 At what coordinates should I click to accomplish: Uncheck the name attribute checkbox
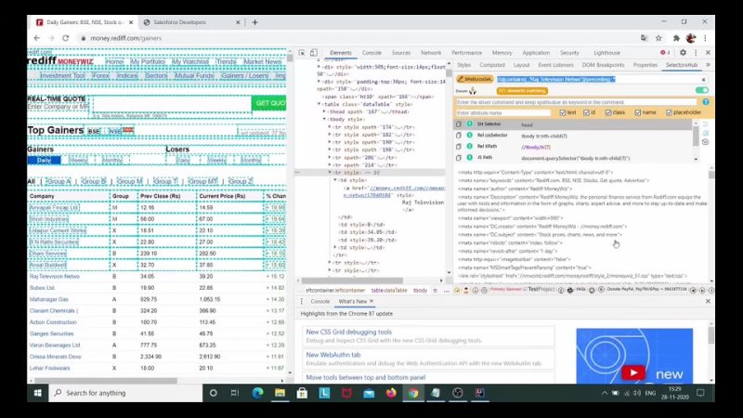point(638,112)
